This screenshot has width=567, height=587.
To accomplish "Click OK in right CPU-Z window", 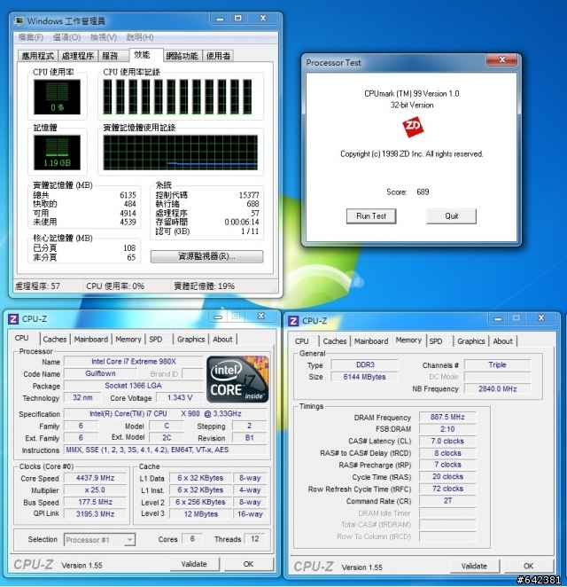I will click(529, 566).
